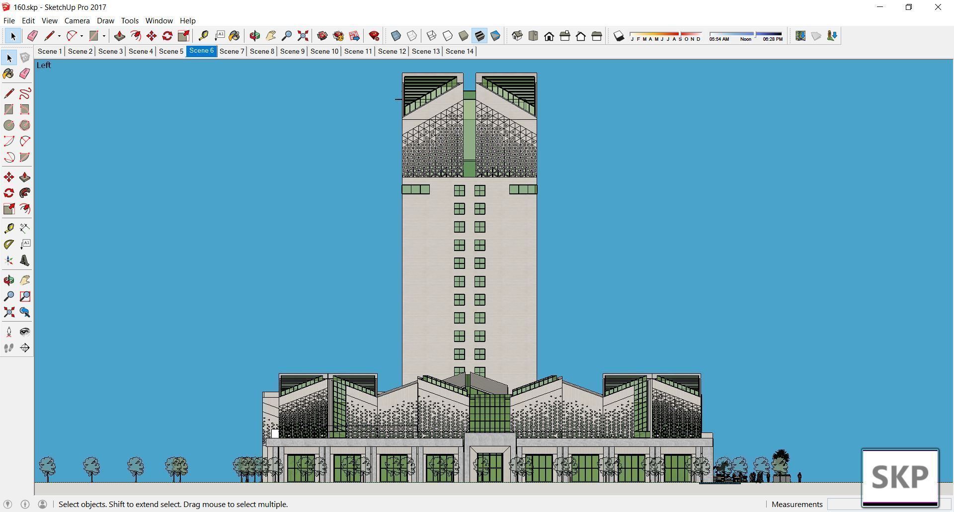954x512 pixels.
Task: Choose the Dimension tool
Action: [x=25, y=228]
